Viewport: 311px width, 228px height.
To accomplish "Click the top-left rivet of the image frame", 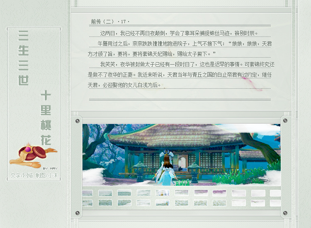I will point(78,121).
